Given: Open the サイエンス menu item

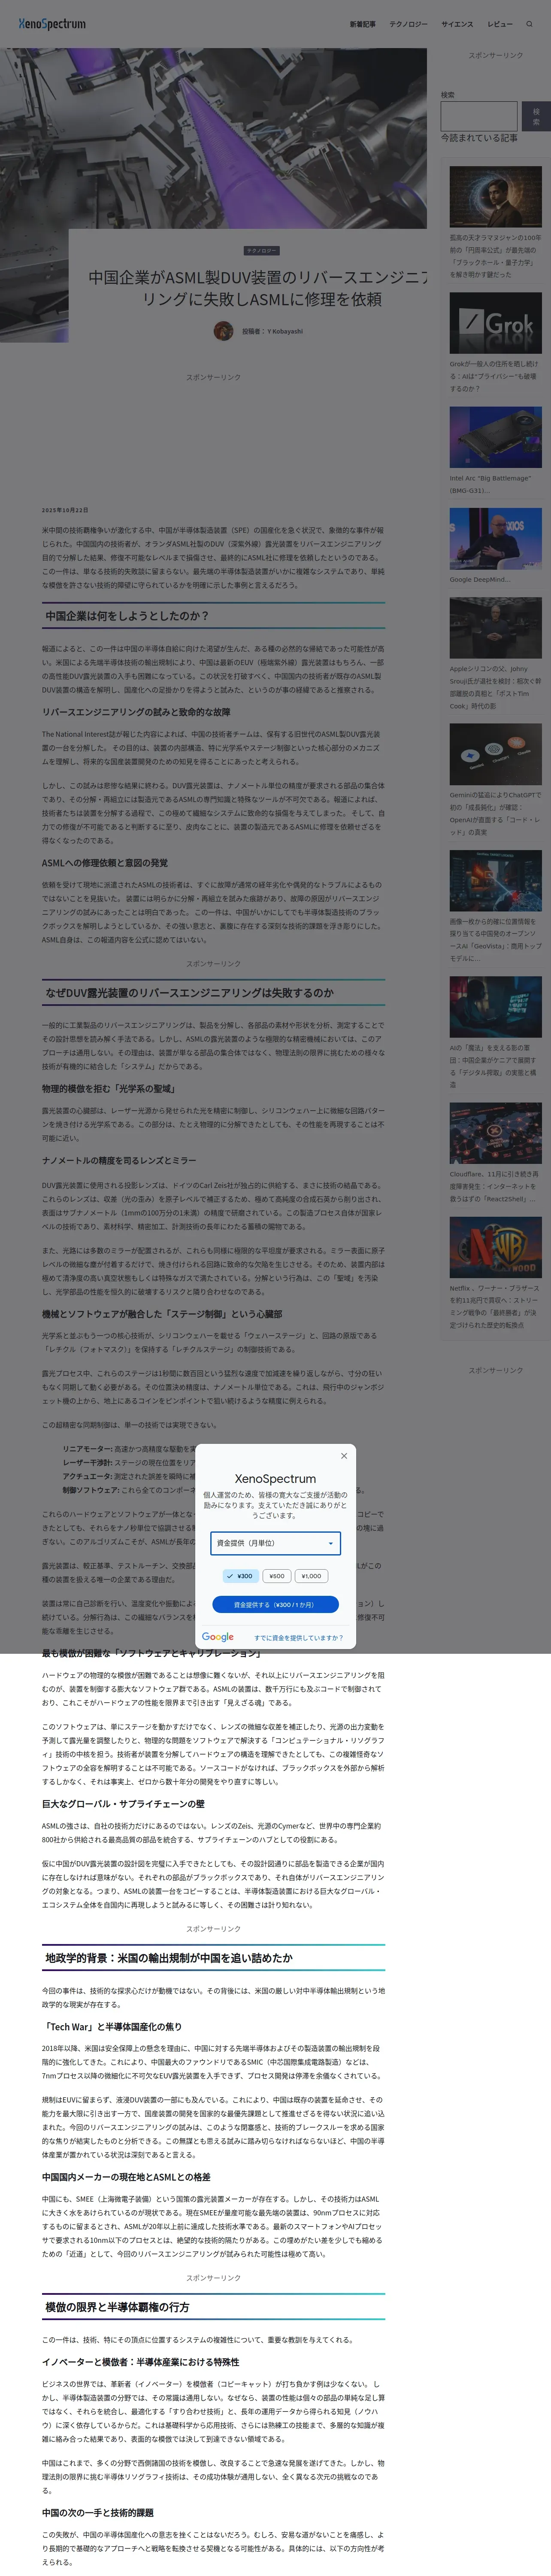Looking at the screenshot, I should coord(457,24).
